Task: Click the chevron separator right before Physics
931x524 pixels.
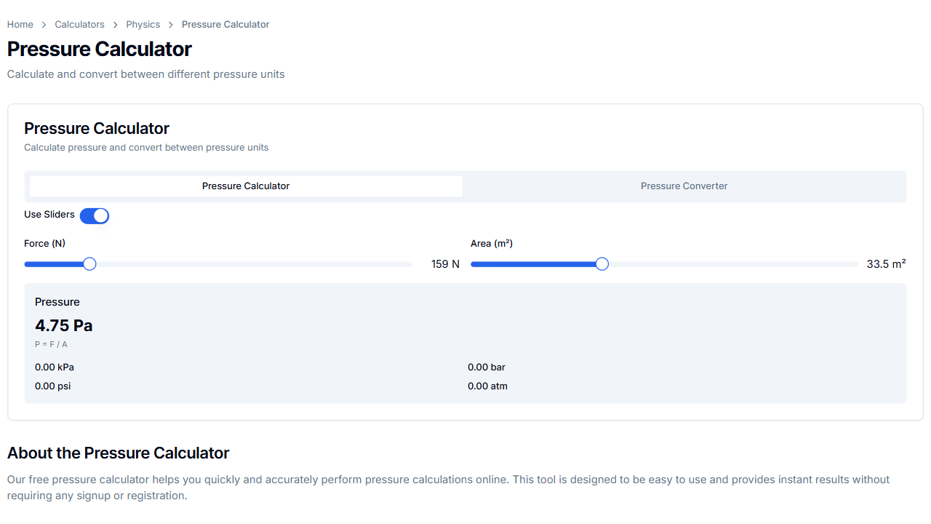Action: (116, 25)
